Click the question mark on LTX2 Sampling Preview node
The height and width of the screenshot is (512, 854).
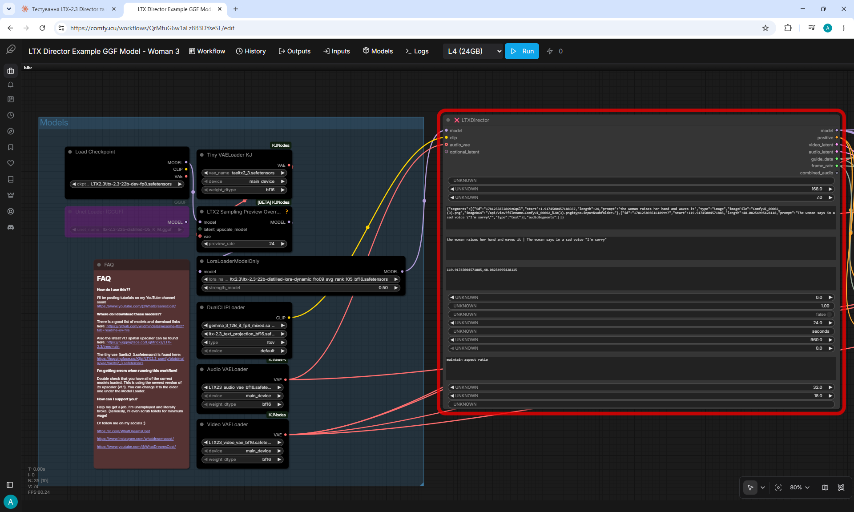coord(287,212)
